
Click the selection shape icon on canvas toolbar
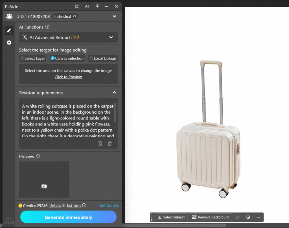pos(237,217)
